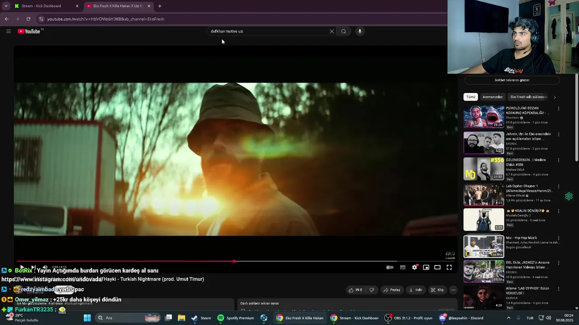Screen dimensions: 579x325
Task: Open the player settings gear
Action: point(414,267)
